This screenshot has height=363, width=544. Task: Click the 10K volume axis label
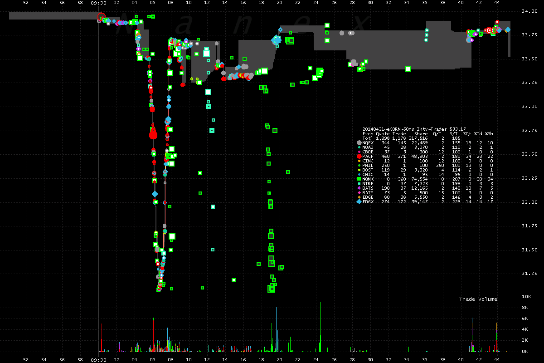pyautogui.click(x=526, y=297)
